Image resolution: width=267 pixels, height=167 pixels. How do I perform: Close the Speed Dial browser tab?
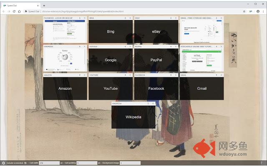[x=38, y=5]
